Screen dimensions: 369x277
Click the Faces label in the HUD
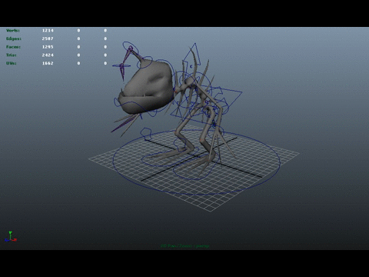click(x=13, y=47)
